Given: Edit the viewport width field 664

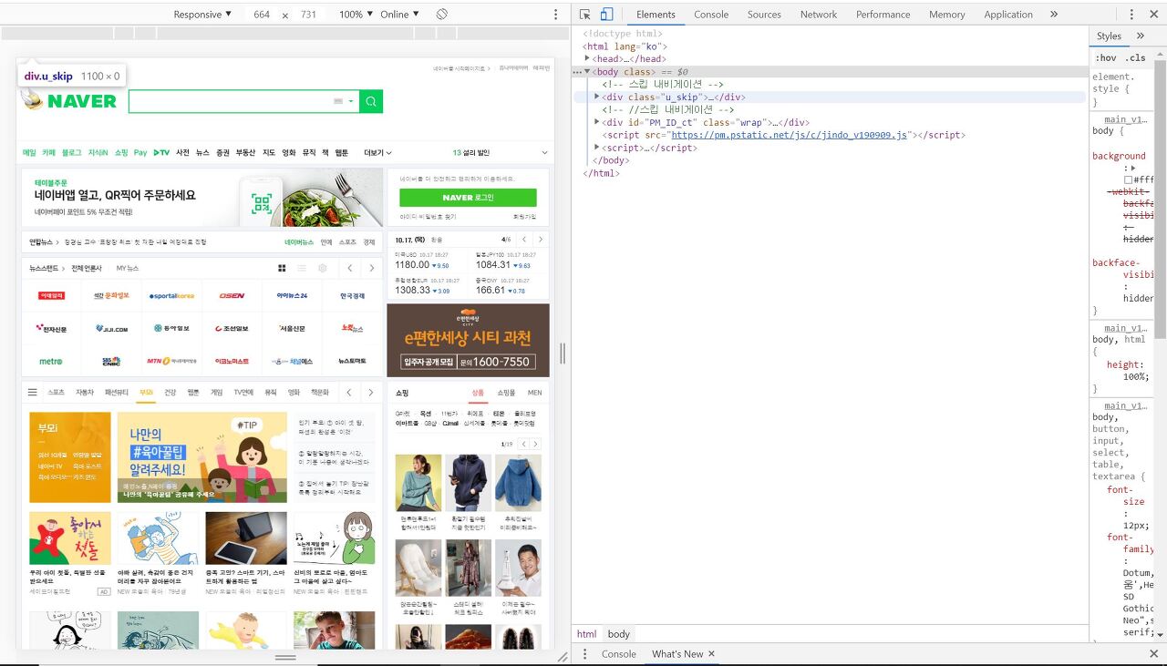Looking at the screenshot, I should [262, 14].
